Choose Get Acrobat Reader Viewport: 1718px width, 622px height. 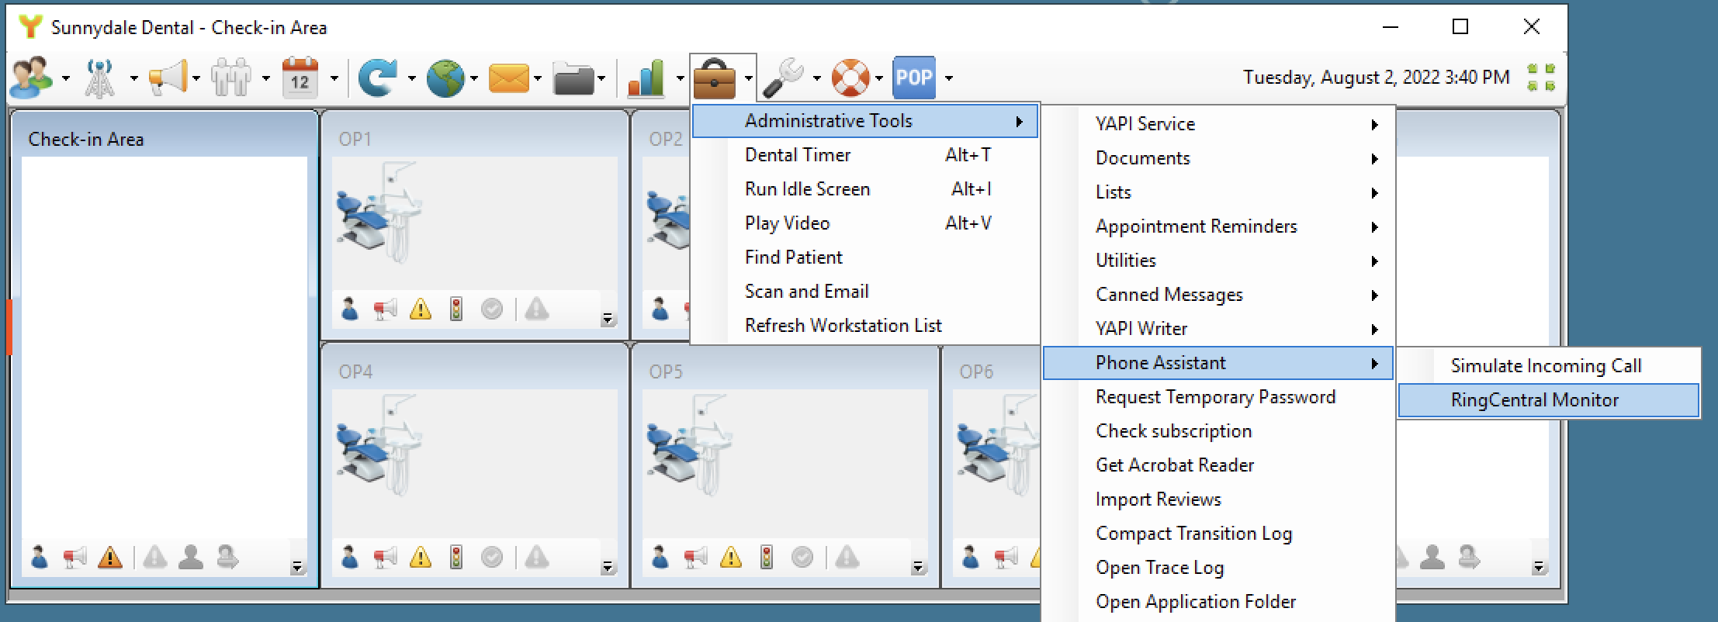pyautogui.click(x=1218, y=465)
